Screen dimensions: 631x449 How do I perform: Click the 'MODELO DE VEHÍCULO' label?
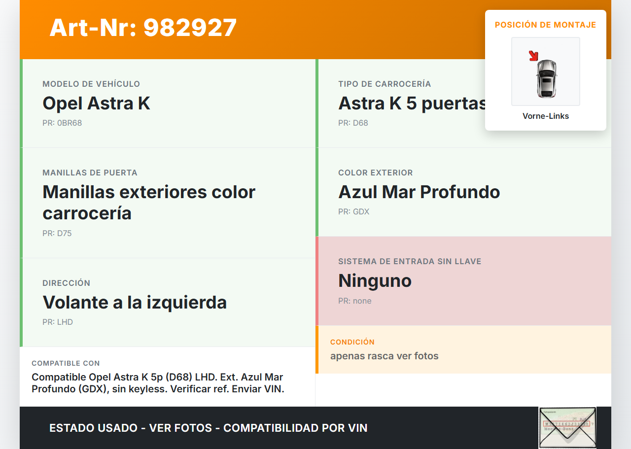tap(91, 84)
